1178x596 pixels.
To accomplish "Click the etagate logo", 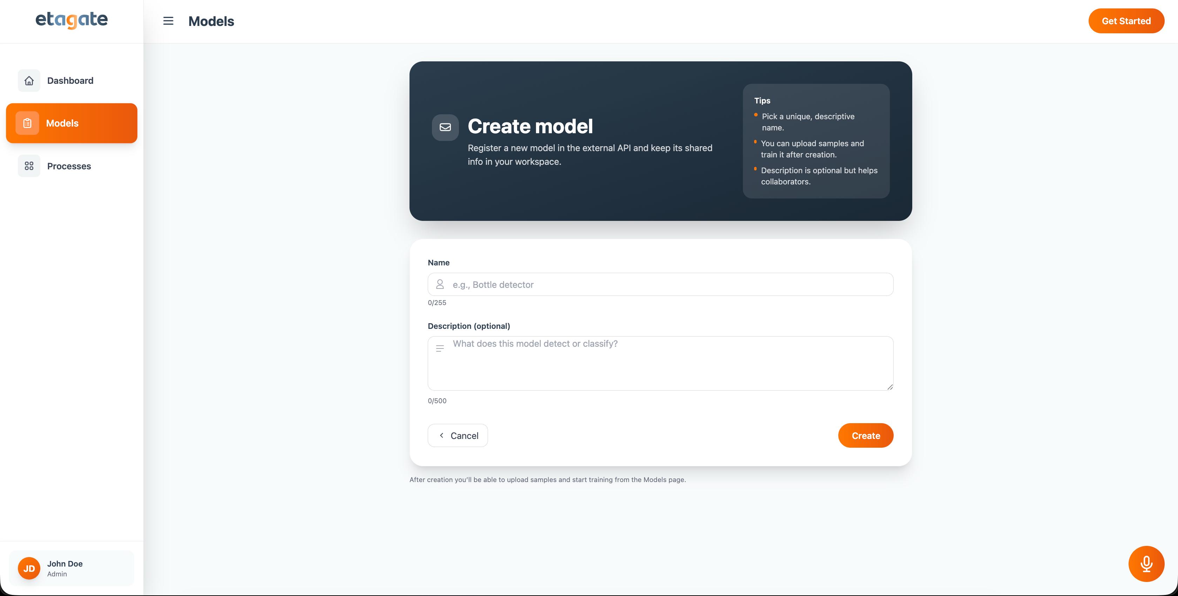I will pos(72,20).
